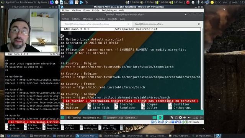Image resolution: width=245 pixels, height=138 pixels.
Task: Click the guest terminal vertical scrollbar
Action: tap(202, 69)
